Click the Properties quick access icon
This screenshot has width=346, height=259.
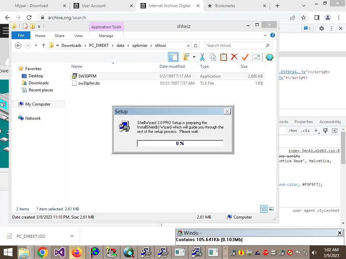(x=25, y=26)
